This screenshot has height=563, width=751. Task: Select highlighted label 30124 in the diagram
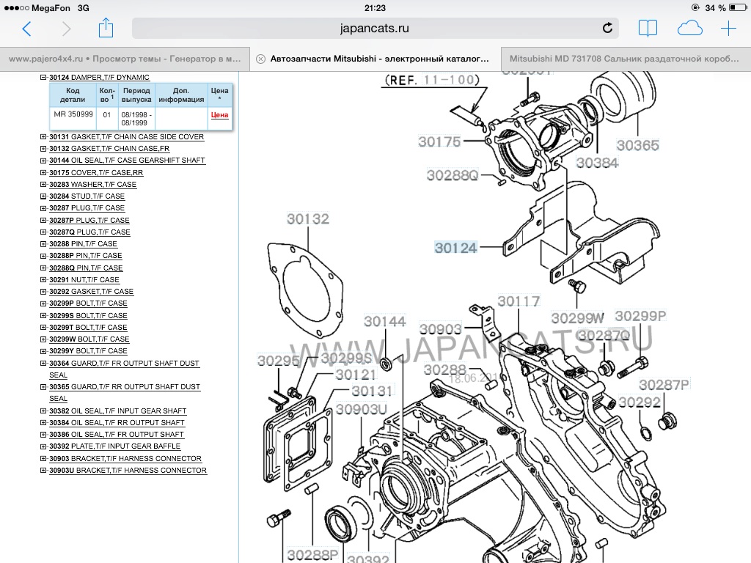click(455, 249)
